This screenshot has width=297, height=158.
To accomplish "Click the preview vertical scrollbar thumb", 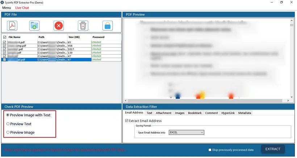I will tap(292, 25).
